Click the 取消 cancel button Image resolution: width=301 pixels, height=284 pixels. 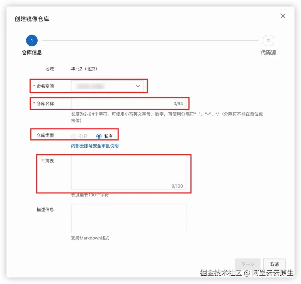point(274,264)
